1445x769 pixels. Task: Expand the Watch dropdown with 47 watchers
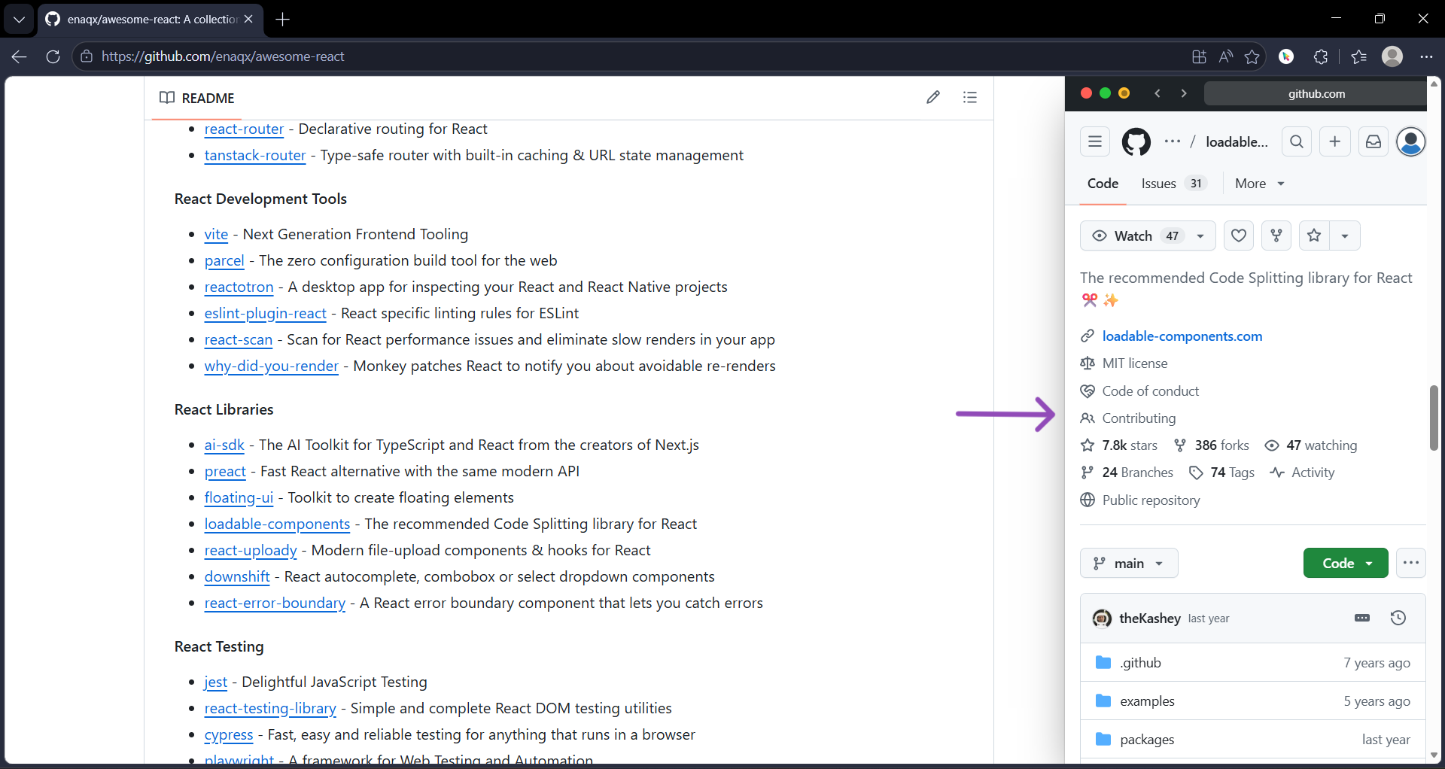coord(1148,236)
